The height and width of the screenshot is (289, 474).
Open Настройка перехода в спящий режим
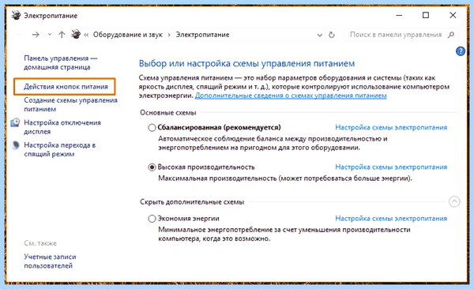[60, 150]
